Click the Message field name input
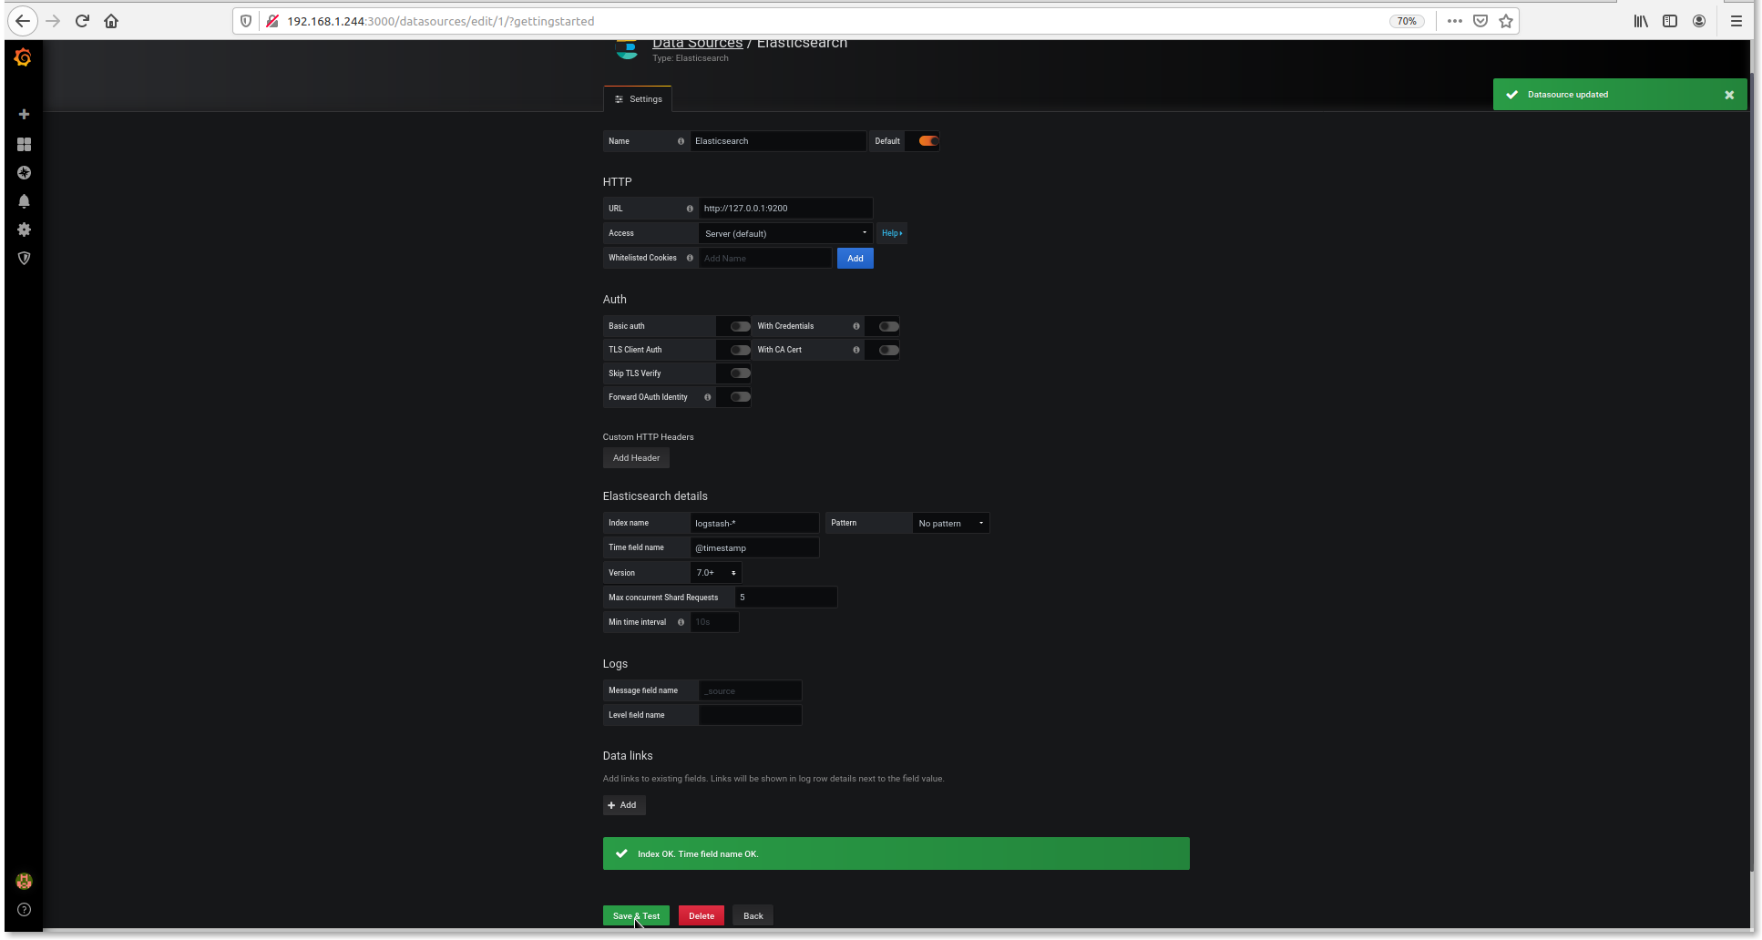1762x940 pixels. (x=750, y=690)
